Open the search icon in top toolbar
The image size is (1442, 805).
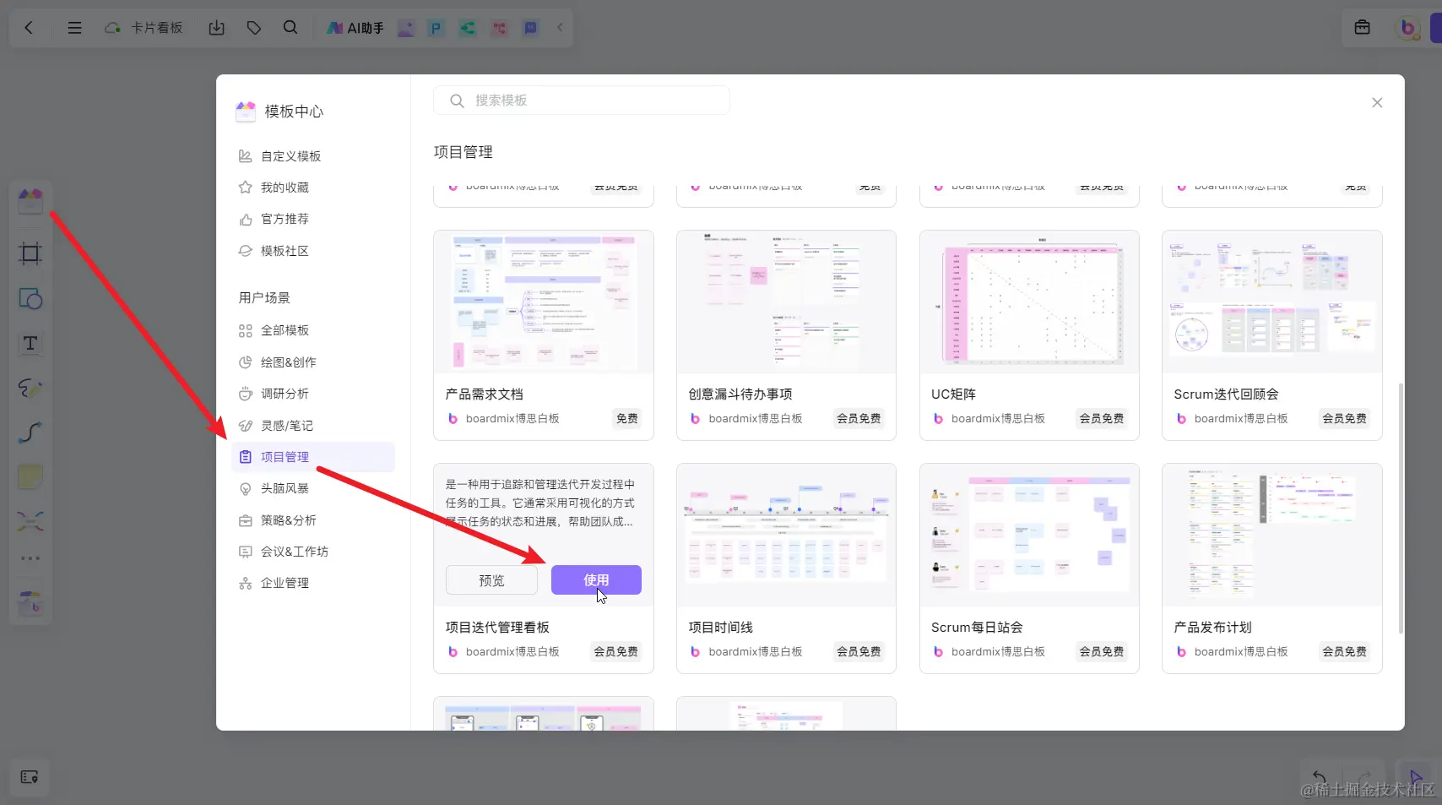[290, 27]
